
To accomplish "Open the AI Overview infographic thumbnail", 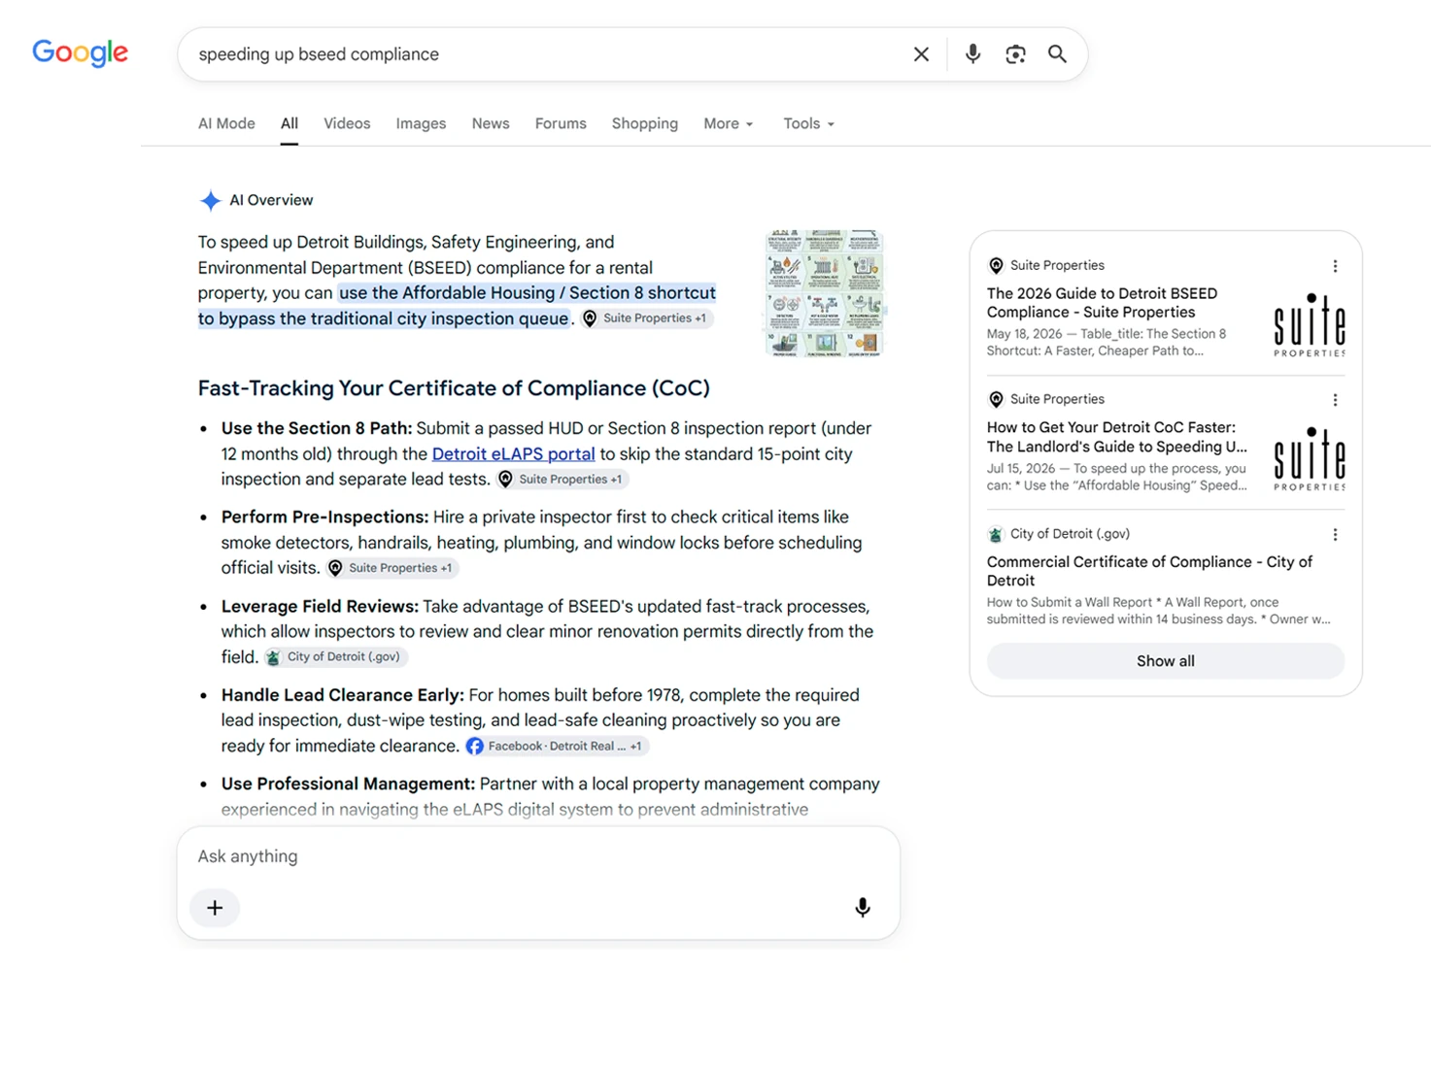I will tap(825, 293).
